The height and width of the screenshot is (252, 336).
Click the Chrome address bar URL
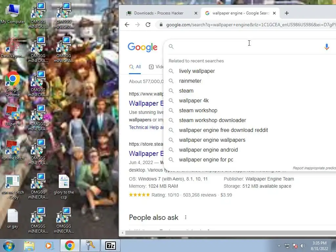coord(251,25)
